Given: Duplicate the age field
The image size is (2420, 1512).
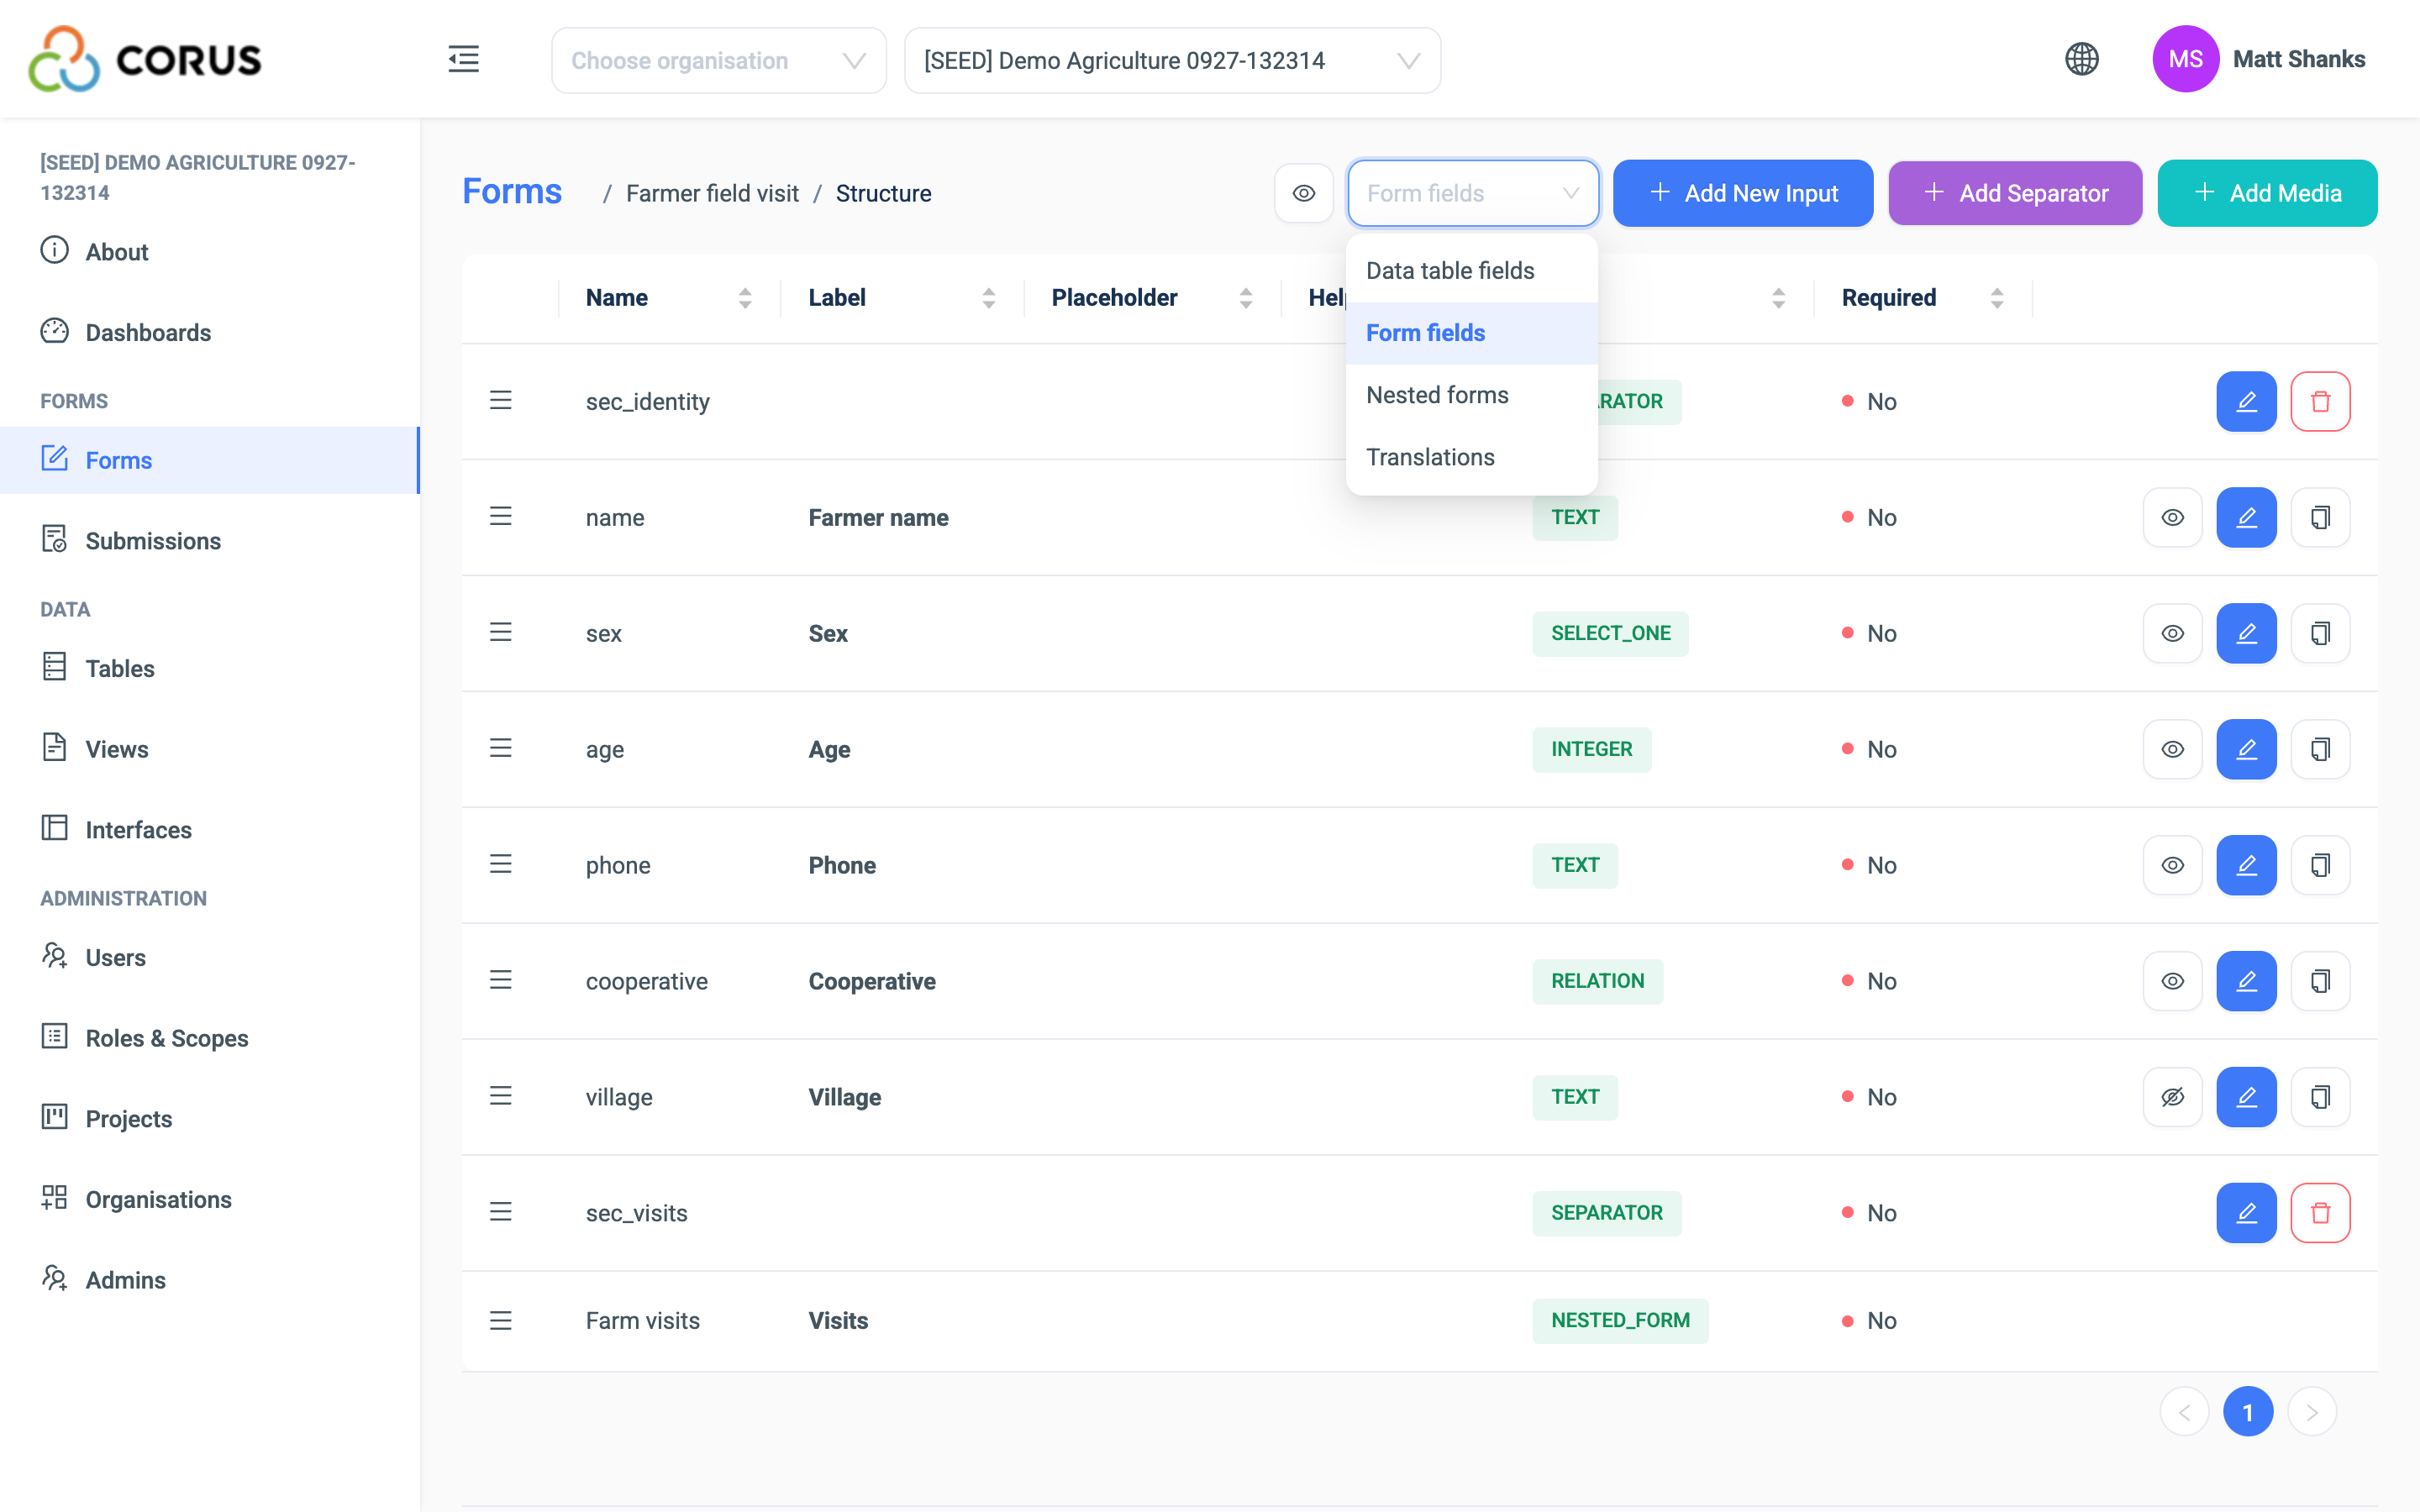Looking at the screenshot, I should click(2320, 749).
